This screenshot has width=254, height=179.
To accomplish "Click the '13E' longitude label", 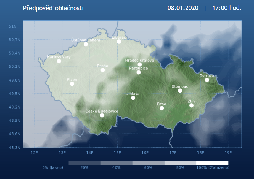I will 62,153.
